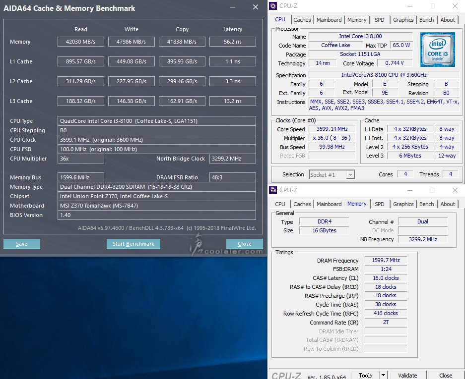Click the DRAM:FSB Ratio value 48:3
Viewport: 465px width, 379px height.
pos(233,178)
